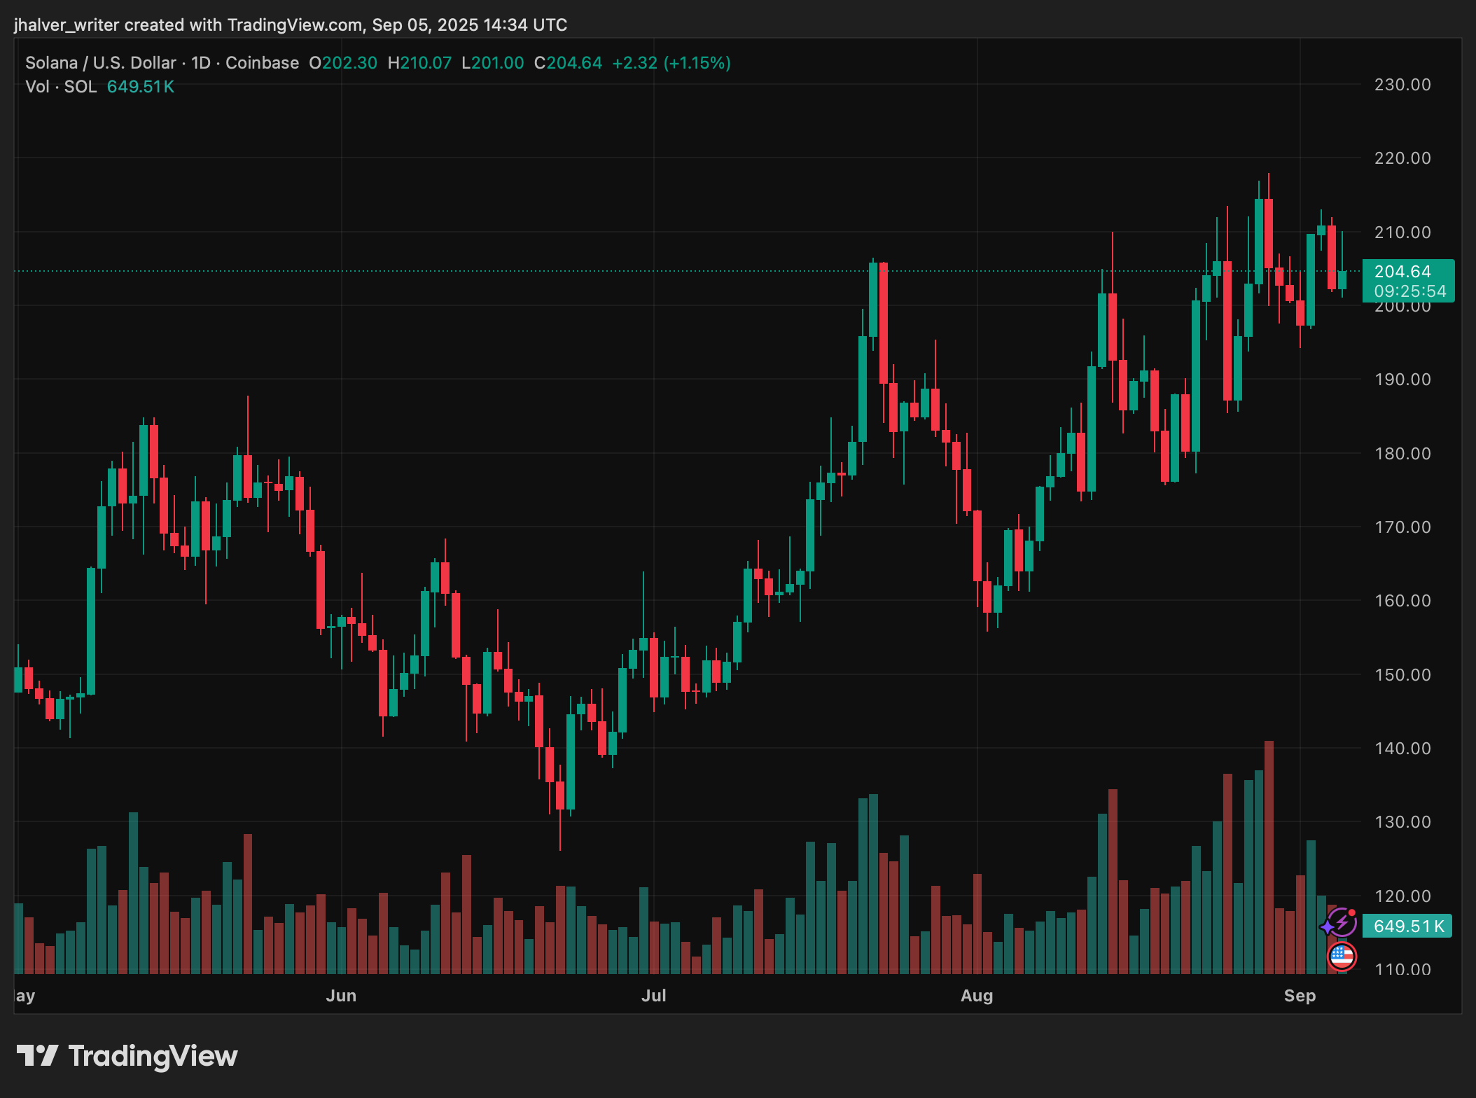Click the purple sparkle star icon

tap(1327, 929)
